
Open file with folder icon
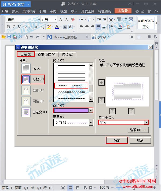pyautogui.click(x=3, y=37)
